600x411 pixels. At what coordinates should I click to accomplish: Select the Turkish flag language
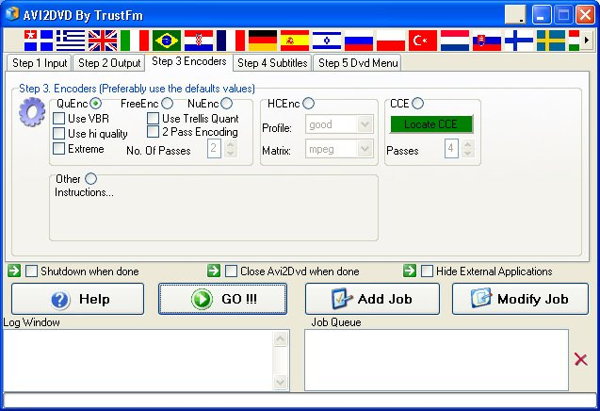pos(423,41)
